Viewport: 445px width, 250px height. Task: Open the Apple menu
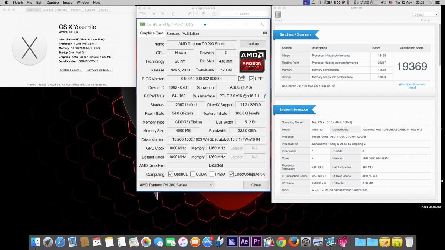point(6,3)
